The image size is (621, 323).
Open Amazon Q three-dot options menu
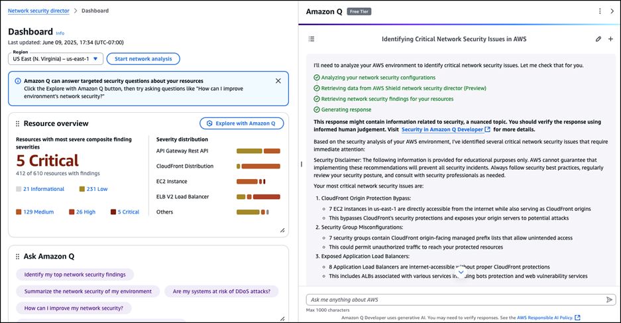[600, 11]
